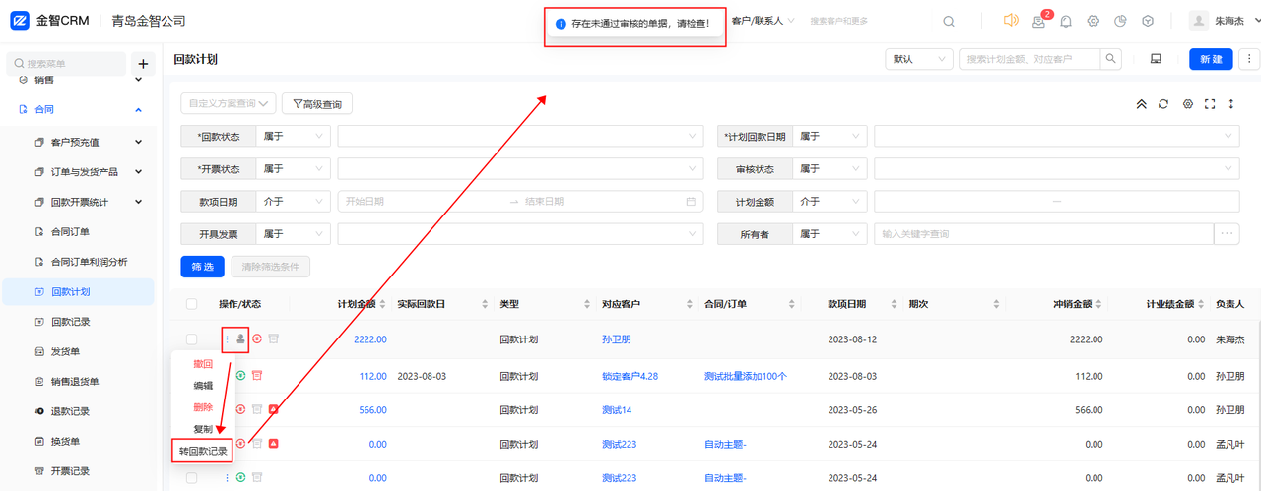The height and width of the screenshot is (491, 1261).
Task: Click the 开始日期 start date field
Action: click(422, 201)
